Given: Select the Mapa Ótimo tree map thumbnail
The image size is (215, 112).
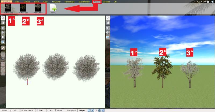Looking at the screenshot, I should pos(38,9).
